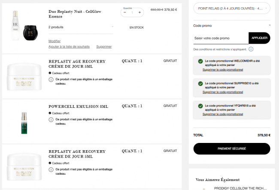The image size is (279, 190).
Task: Add item via Ajouter à la liste de souhaits
Action: (x=69, y=47)
